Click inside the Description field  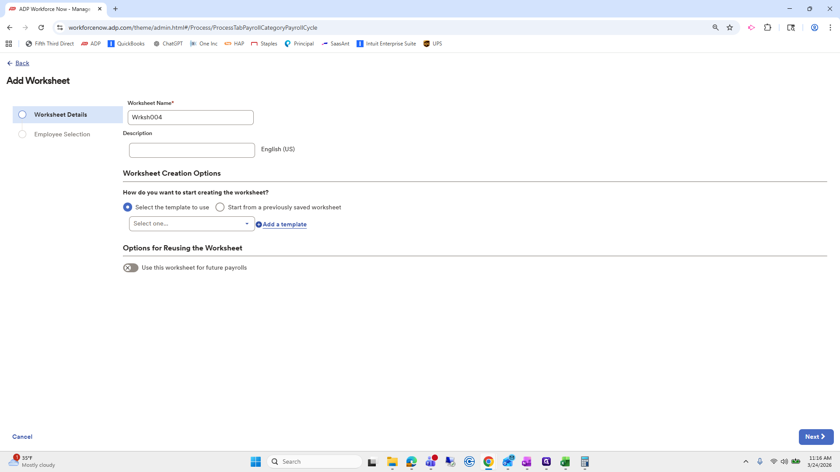coord(192,150)
